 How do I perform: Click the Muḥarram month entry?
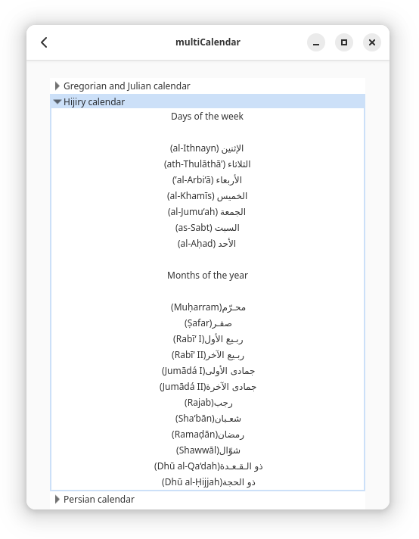(x=208, y=307)
